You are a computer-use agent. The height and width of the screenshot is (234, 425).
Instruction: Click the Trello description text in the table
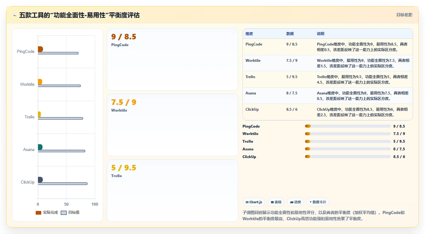click(363, 79)
